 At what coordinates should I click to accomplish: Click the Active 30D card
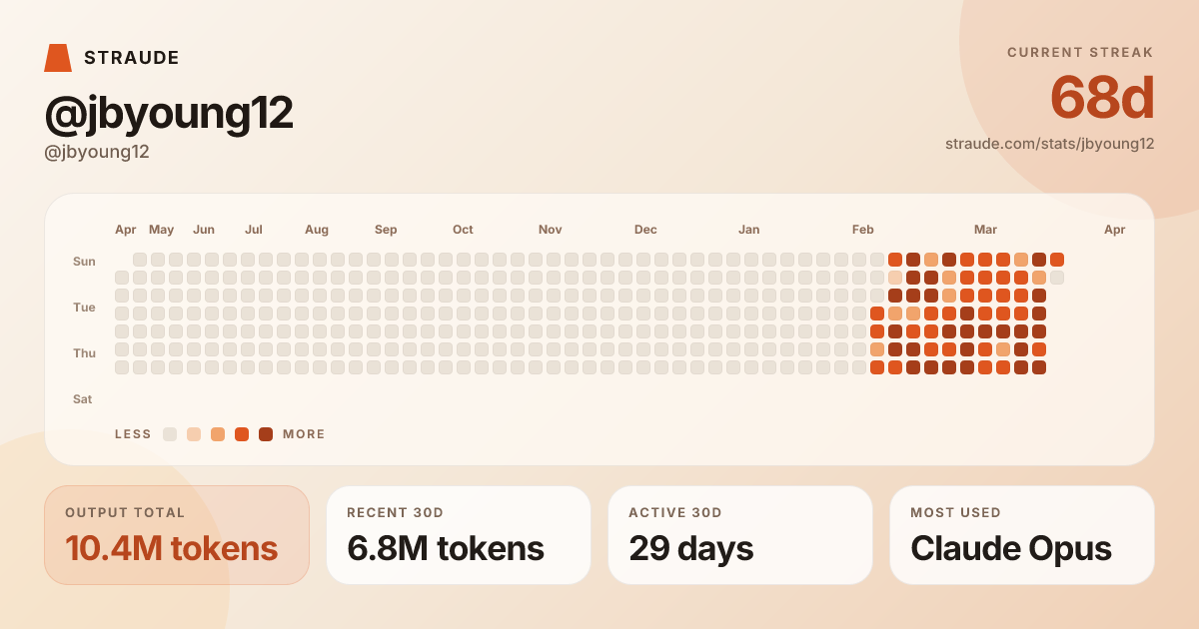pyautogui.click(x=740, y=535)
